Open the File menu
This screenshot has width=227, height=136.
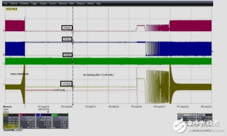coord(5,3)
